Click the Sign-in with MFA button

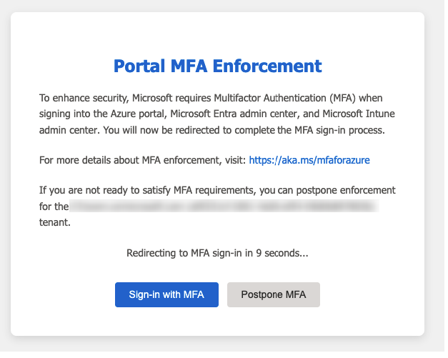click(x=166, y=294)
